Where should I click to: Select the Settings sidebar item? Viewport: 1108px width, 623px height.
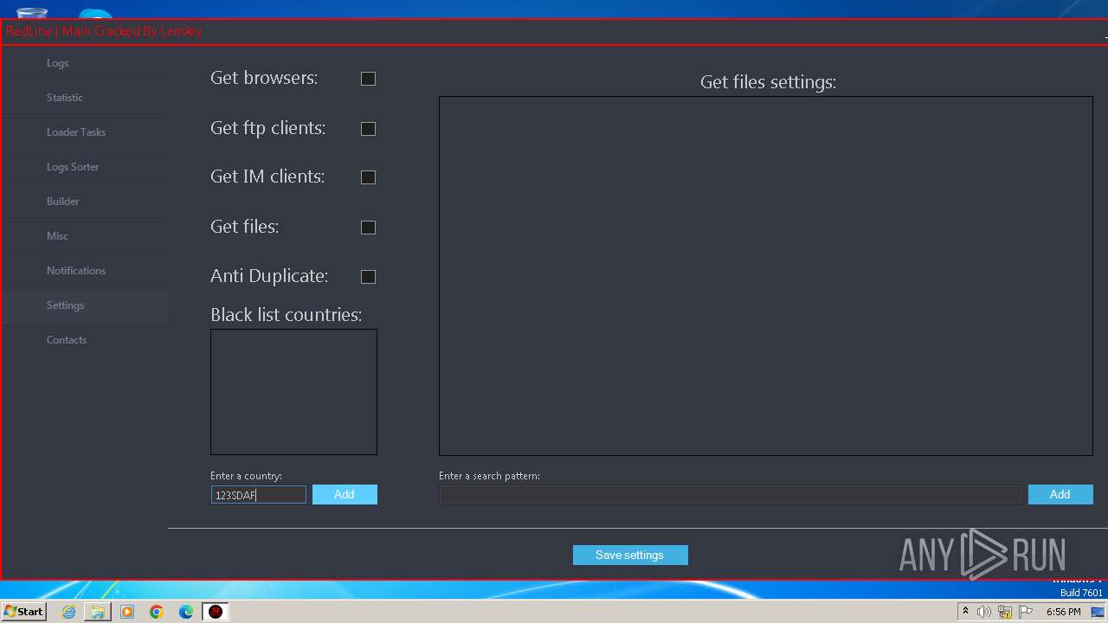[x=85, y=305]
